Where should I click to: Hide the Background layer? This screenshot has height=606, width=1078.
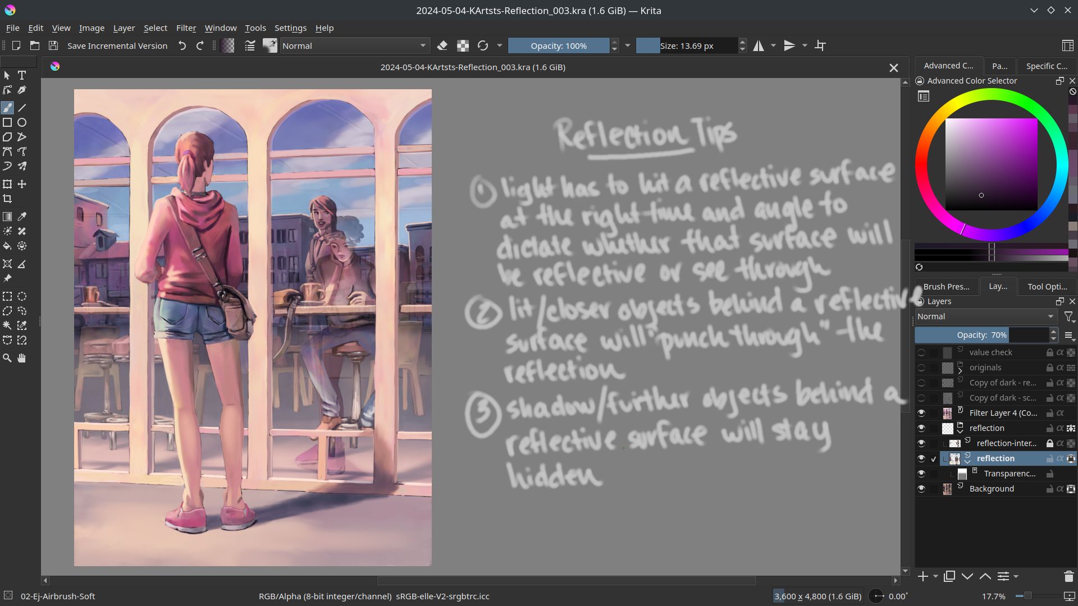pos(921,489)
